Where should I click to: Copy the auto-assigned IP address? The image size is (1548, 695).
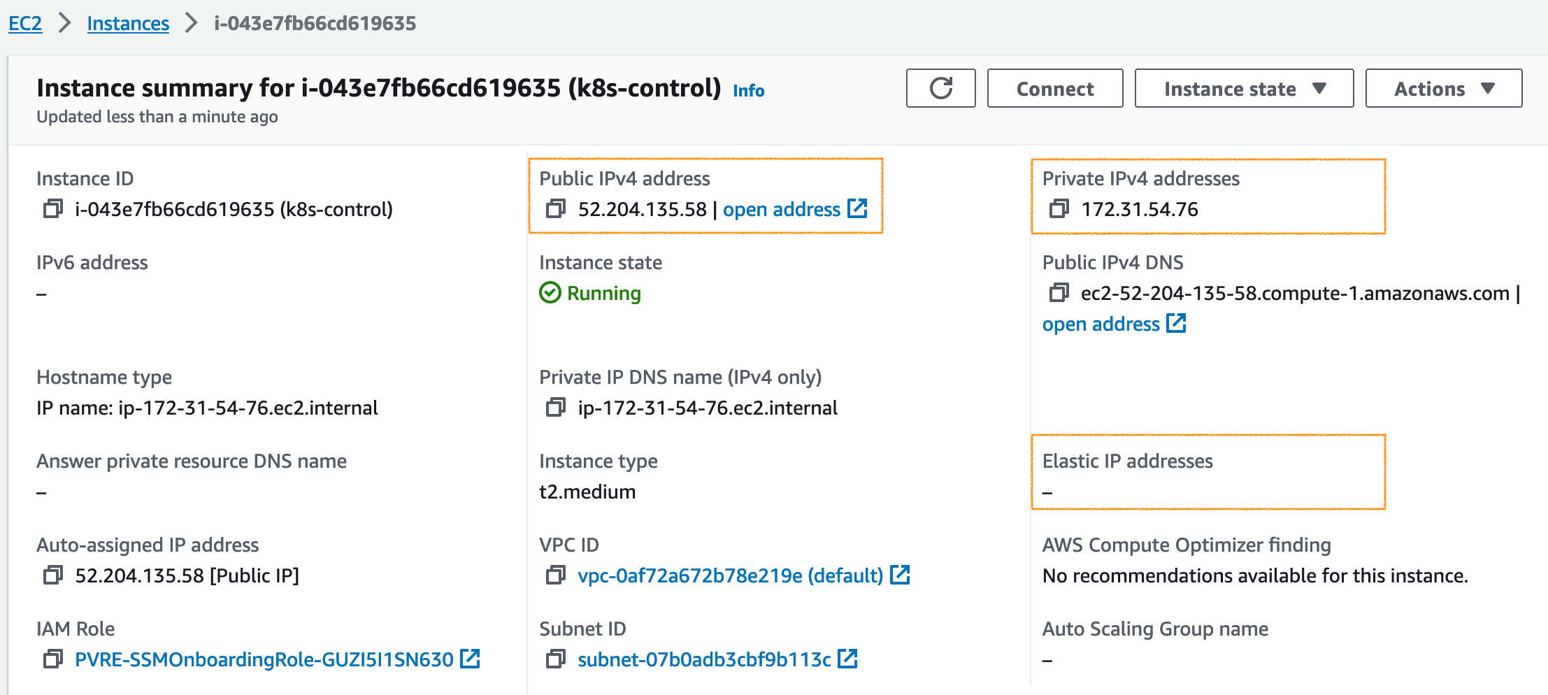[52, 575]
